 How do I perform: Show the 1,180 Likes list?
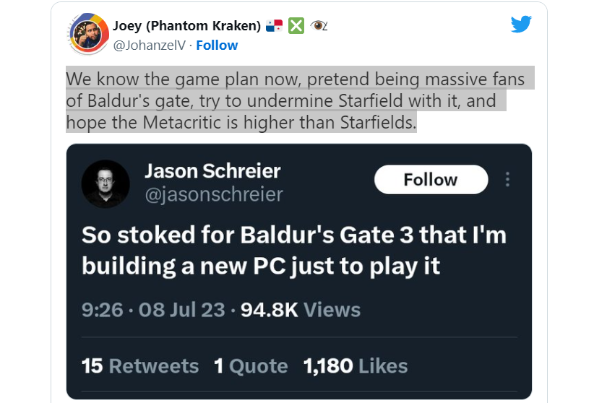tap(356, 366)
